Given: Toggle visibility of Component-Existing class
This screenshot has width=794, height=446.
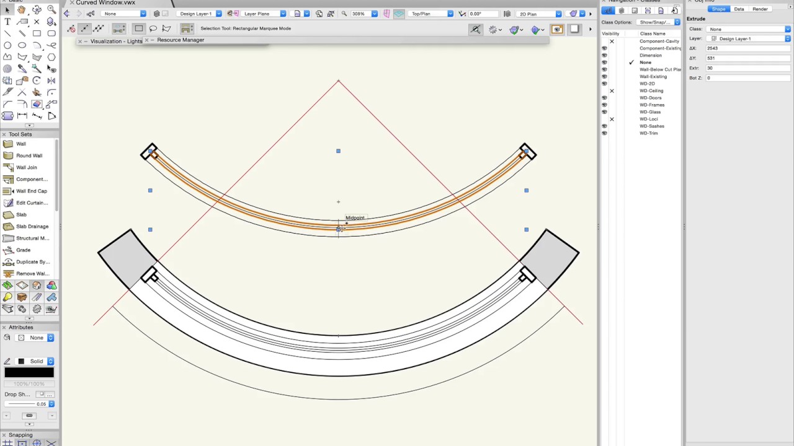Looking at the screenshot, I should 604,48.
